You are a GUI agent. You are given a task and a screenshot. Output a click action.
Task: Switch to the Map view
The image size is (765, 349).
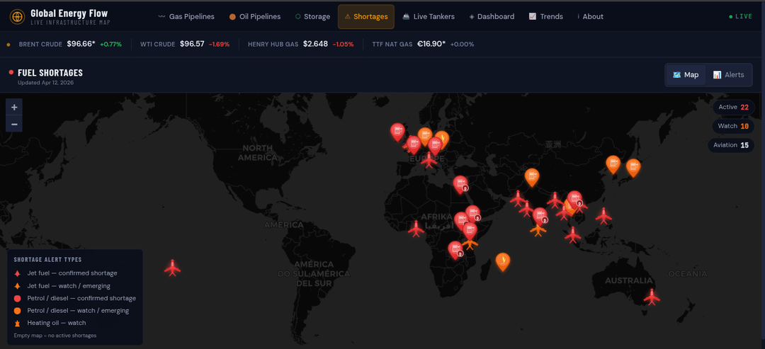[686, 75]
